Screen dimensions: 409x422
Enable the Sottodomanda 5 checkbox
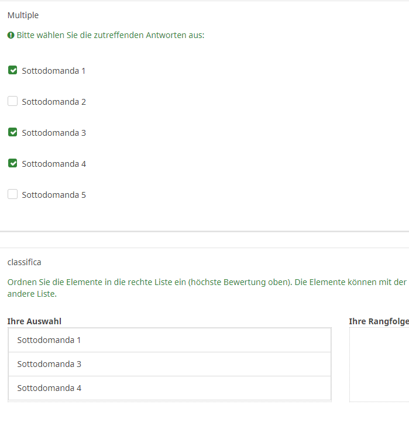pos(12,194)
